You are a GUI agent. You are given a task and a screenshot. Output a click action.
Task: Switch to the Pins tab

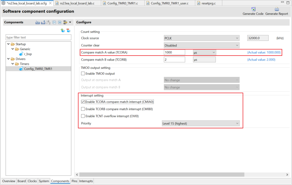pyautogui.click(x=74, y=181)
